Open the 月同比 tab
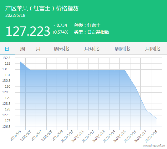The width and height of the screenshot is (167, 149). [x=153, y=49]
